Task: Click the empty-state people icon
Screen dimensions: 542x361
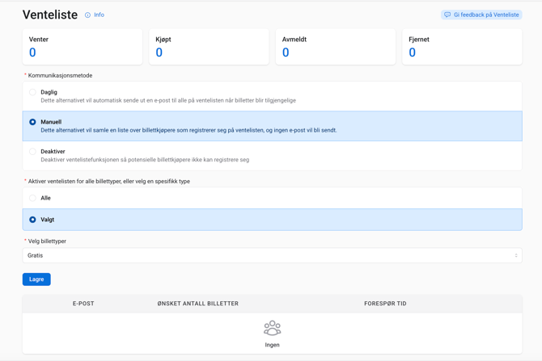Action: (273, 328)
